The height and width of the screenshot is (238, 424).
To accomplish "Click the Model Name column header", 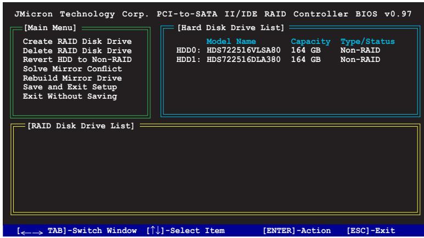I will (231, 41).
